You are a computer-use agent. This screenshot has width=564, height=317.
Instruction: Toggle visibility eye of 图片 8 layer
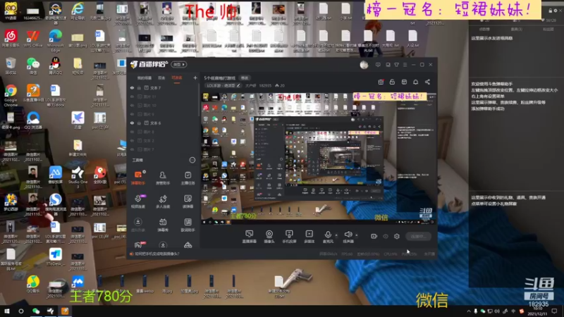pyautogui.click(x=132, y=132)
